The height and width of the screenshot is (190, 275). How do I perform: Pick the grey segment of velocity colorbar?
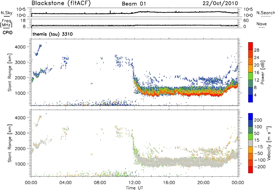251,143
